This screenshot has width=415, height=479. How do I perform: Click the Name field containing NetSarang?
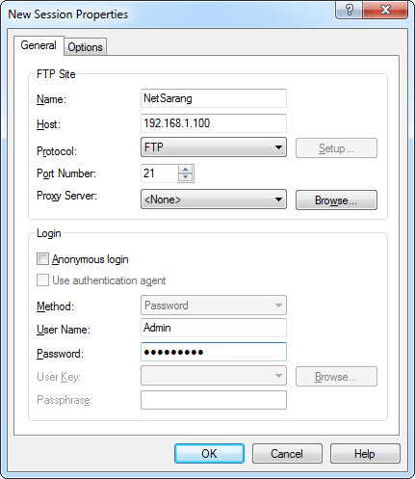[214, 98]
